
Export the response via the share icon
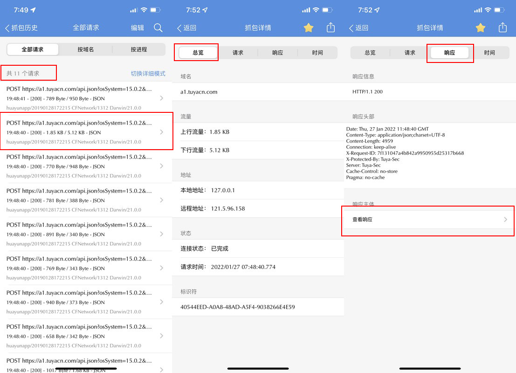coord(502,28)
